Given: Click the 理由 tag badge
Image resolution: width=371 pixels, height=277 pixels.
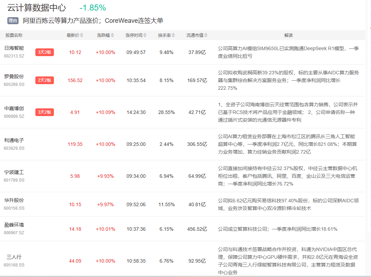Looking at the screenshot, I should 13,21.
